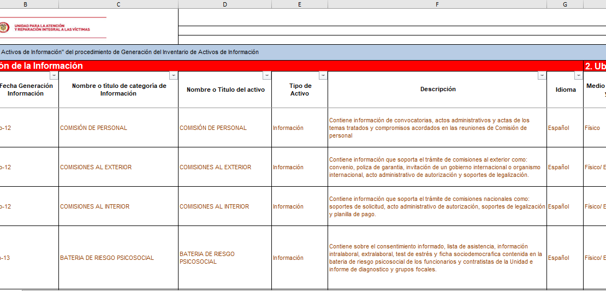This screenshot has height=291, width=606.
Task: Open filter dropdown for Fecha Generación Información
Action: point(54,75)
